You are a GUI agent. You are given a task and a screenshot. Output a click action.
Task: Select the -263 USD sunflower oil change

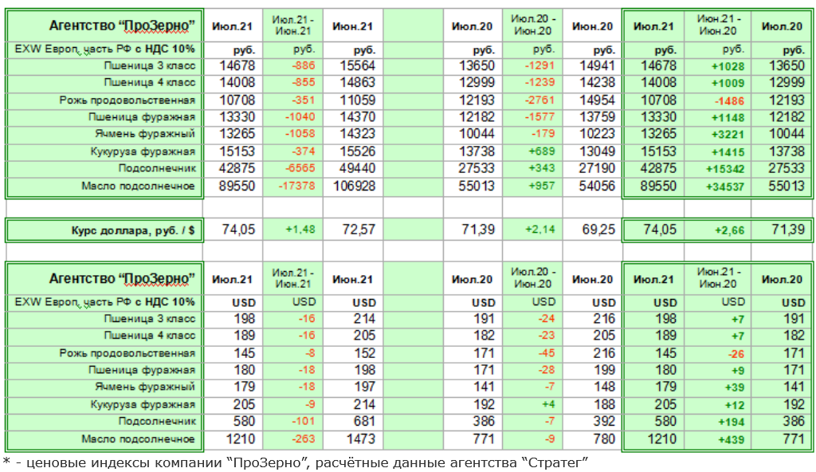[304, 439]
